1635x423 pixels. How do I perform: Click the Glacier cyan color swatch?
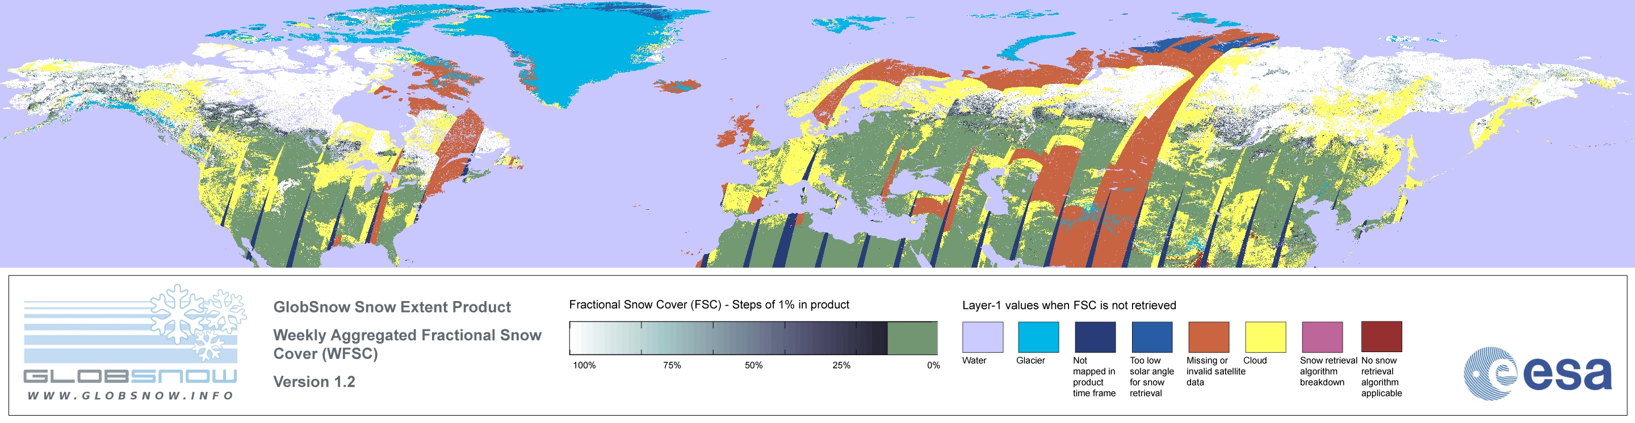pyautogui.click(x=1038, y=337)
